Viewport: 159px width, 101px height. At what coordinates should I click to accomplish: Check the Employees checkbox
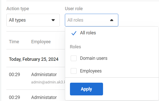[x=74, y=71]
